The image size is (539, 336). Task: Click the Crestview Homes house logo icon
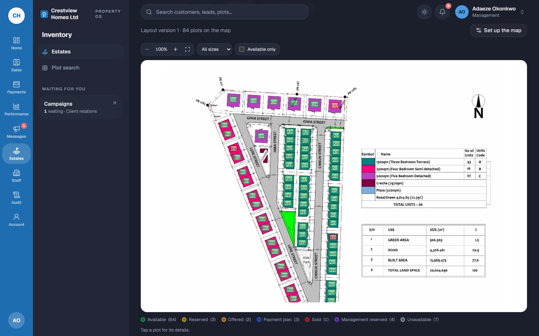click(44, 14)
